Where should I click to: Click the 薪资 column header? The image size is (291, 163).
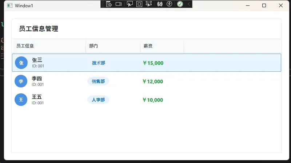coord(148,46)
